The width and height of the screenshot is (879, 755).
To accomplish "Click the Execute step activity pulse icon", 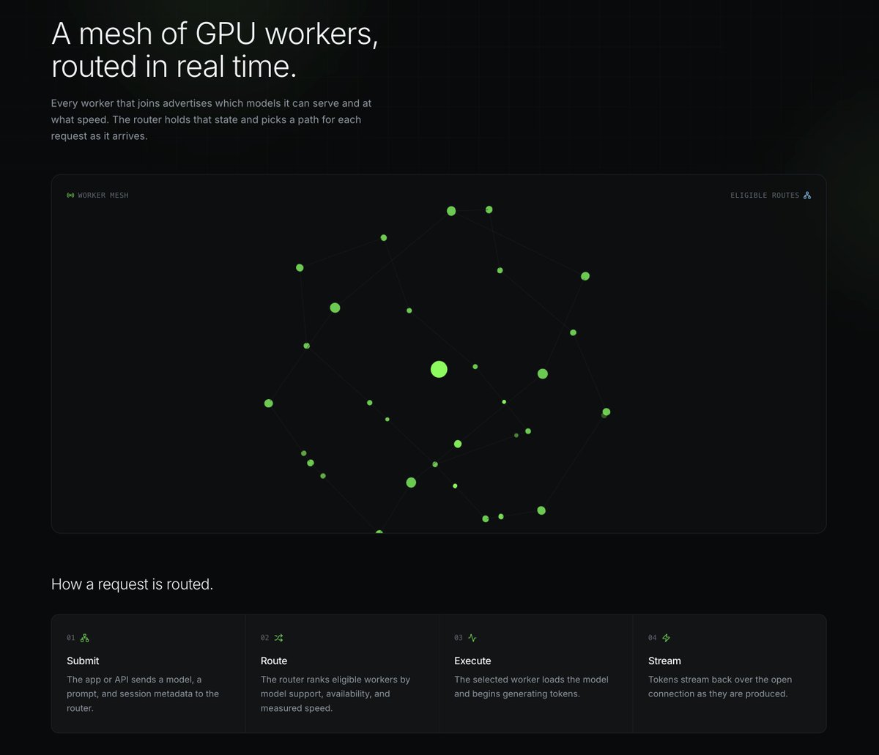I will (472, 638).
